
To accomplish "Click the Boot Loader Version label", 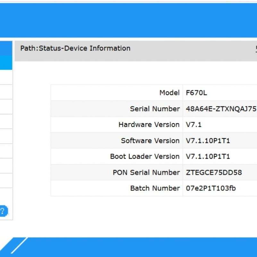I will click(x=145, y=156).
